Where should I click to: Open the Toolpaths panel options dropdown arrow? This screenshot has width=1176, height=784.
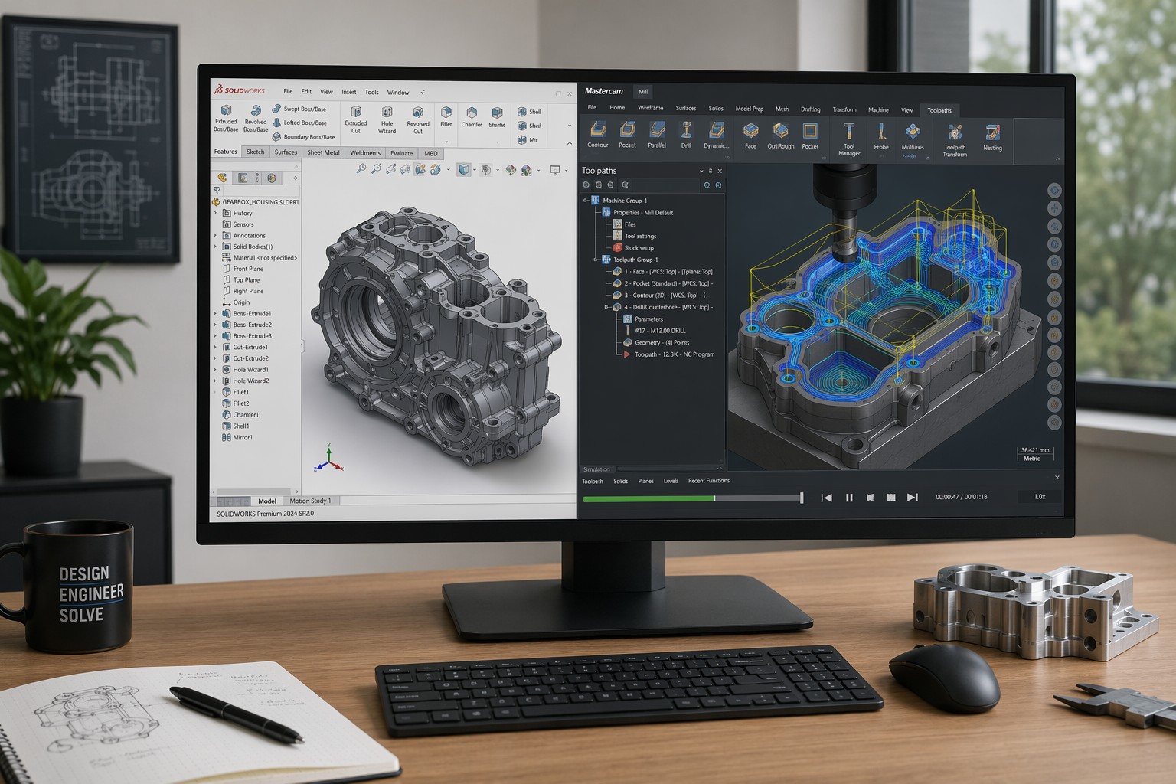(x=701, y=171)
